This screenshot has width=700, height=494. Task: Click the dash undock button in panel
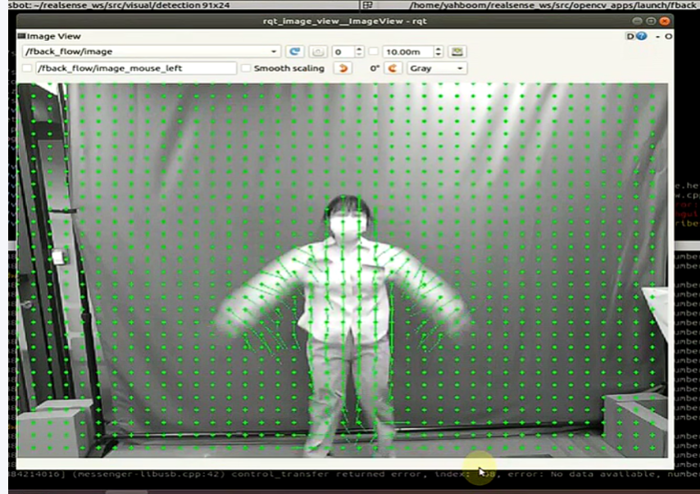coord(657,36)
